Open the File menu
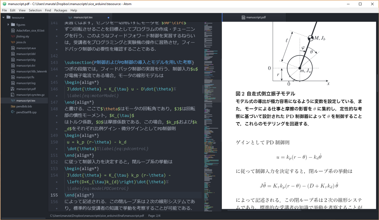Viewport: 379px width, 220px height. [5, 10]
